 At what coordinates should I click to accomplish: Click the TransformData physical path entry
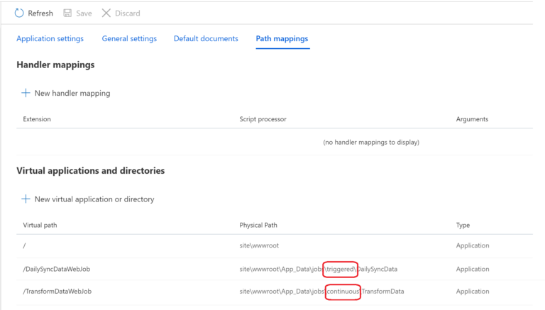tap(321, 292)
